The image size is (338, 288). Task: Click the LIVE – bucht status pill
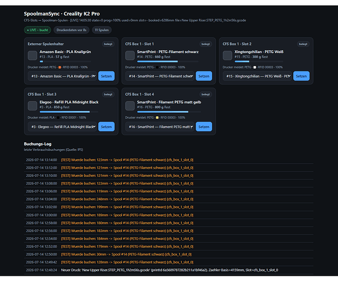coord(37,30)
